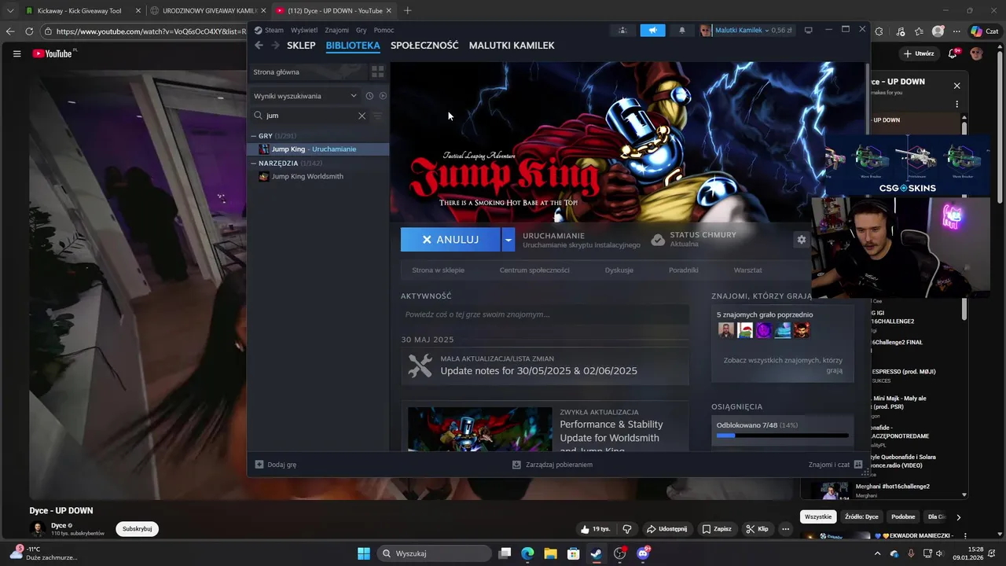Open Steam notifications bell

pos(682,30)
